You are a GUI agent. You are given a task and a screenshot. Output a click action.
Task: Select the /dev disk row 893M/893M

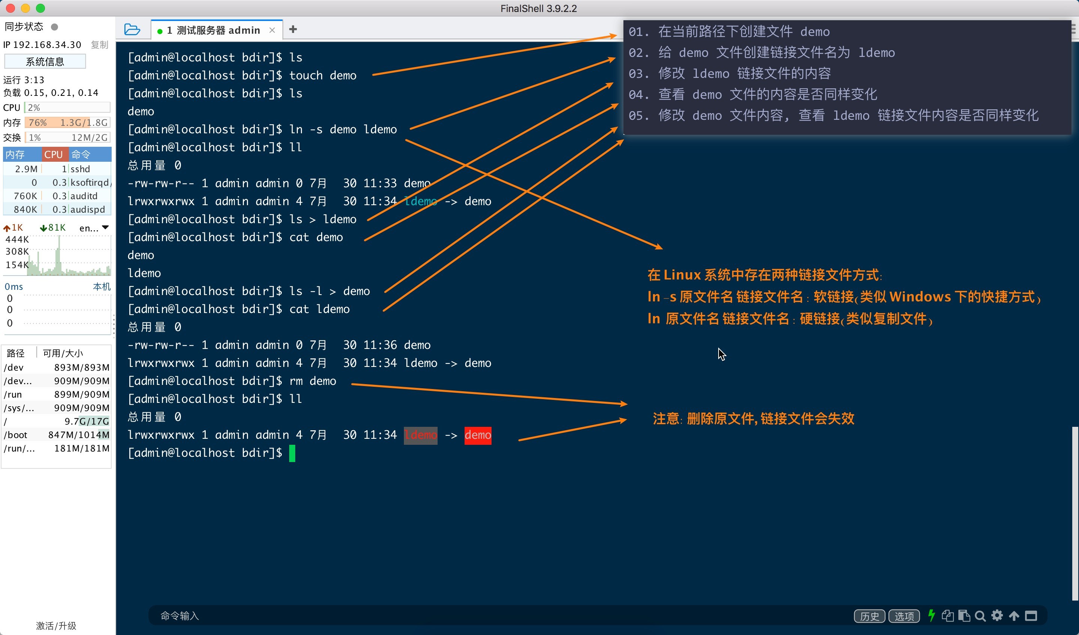[57, 367]
